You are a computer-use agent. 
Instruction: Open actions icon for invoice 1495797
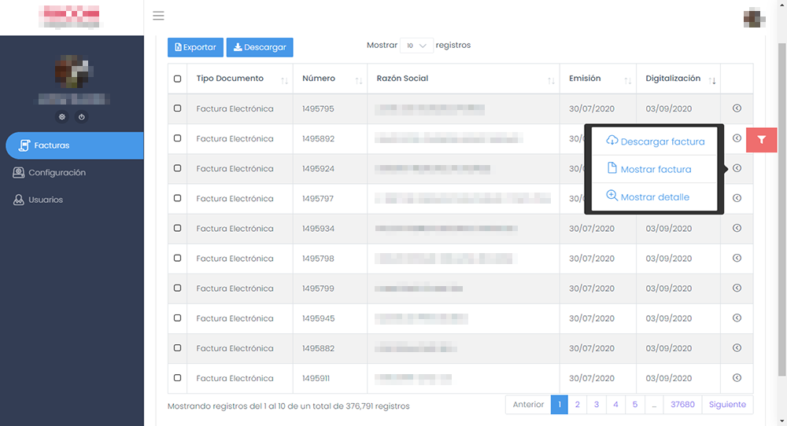pyautogui.click(x=737, y=198)
